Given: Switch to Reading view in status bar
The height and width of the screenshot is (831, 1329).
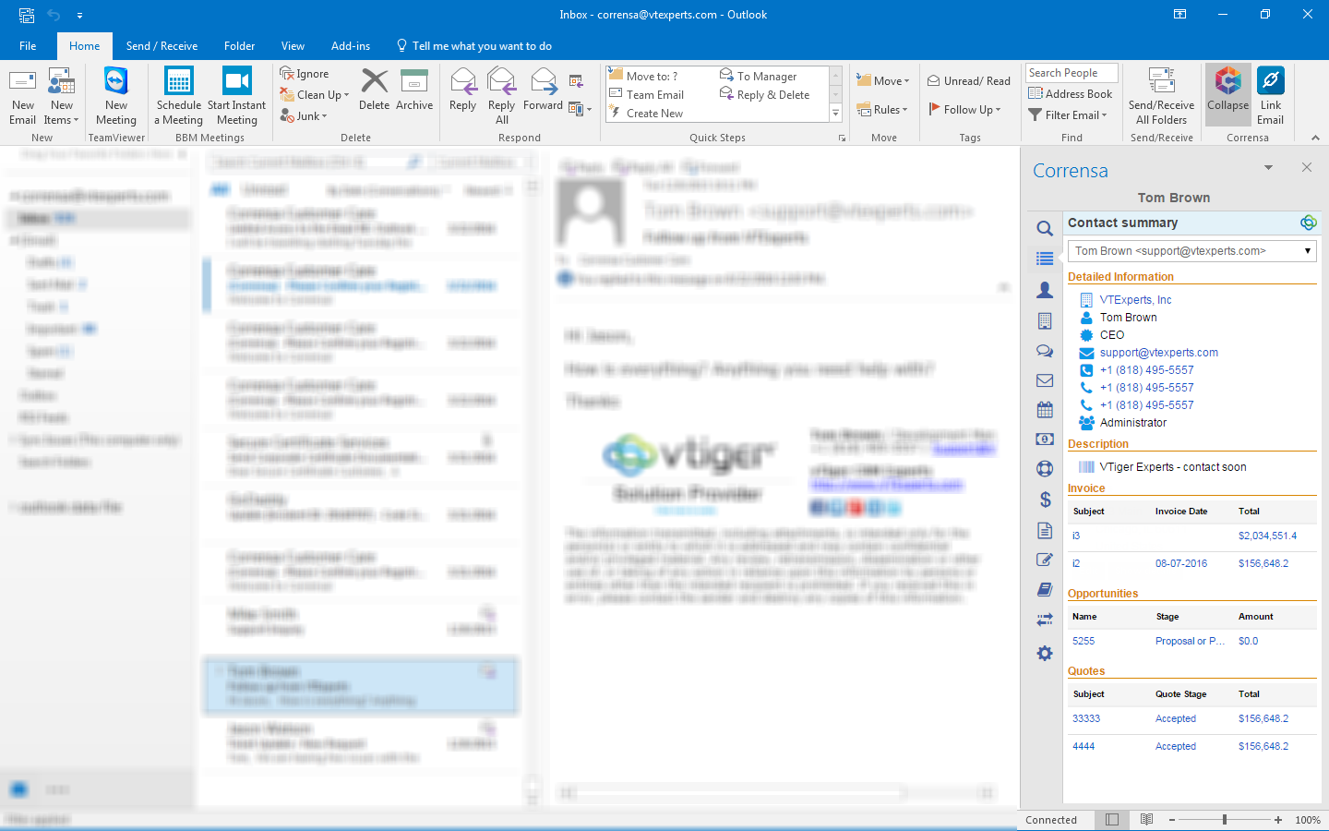Looking at the screenshot, I should [1146, 820].
